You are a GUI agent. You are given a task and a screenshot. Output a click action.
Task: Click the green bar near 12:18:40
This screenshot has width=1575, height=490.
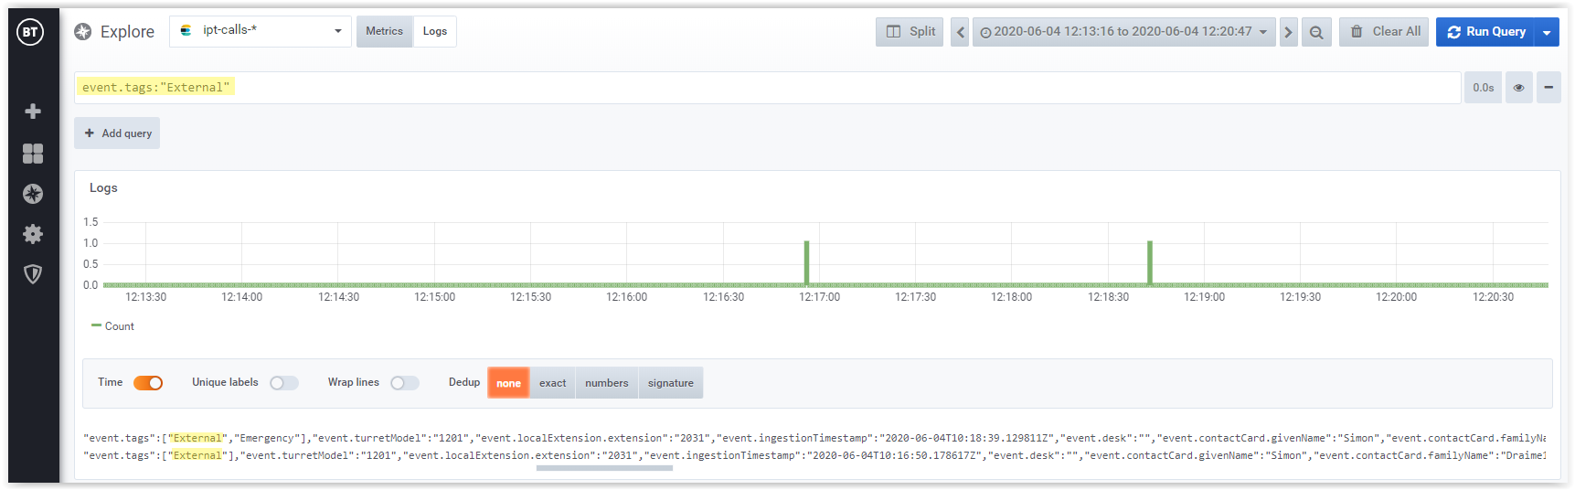pyautogui.click(x=1150, y=263)
